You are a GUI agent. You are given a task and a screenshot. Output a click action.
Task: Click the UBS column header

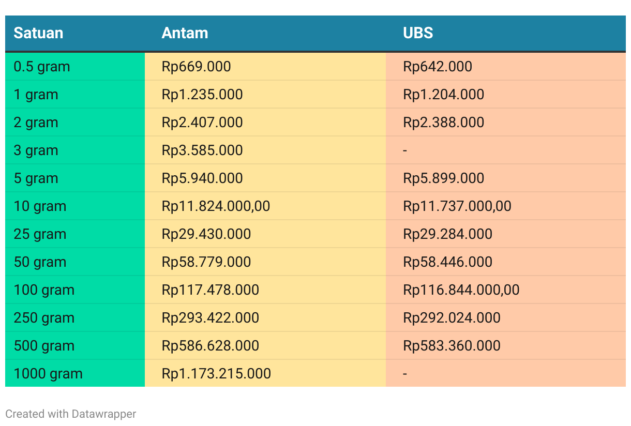418,33
